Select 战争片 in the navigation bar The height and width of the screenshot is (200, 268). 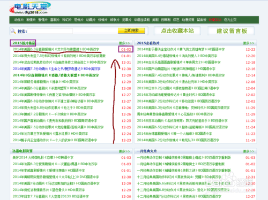pyautogui.click(x=115, y=20)
